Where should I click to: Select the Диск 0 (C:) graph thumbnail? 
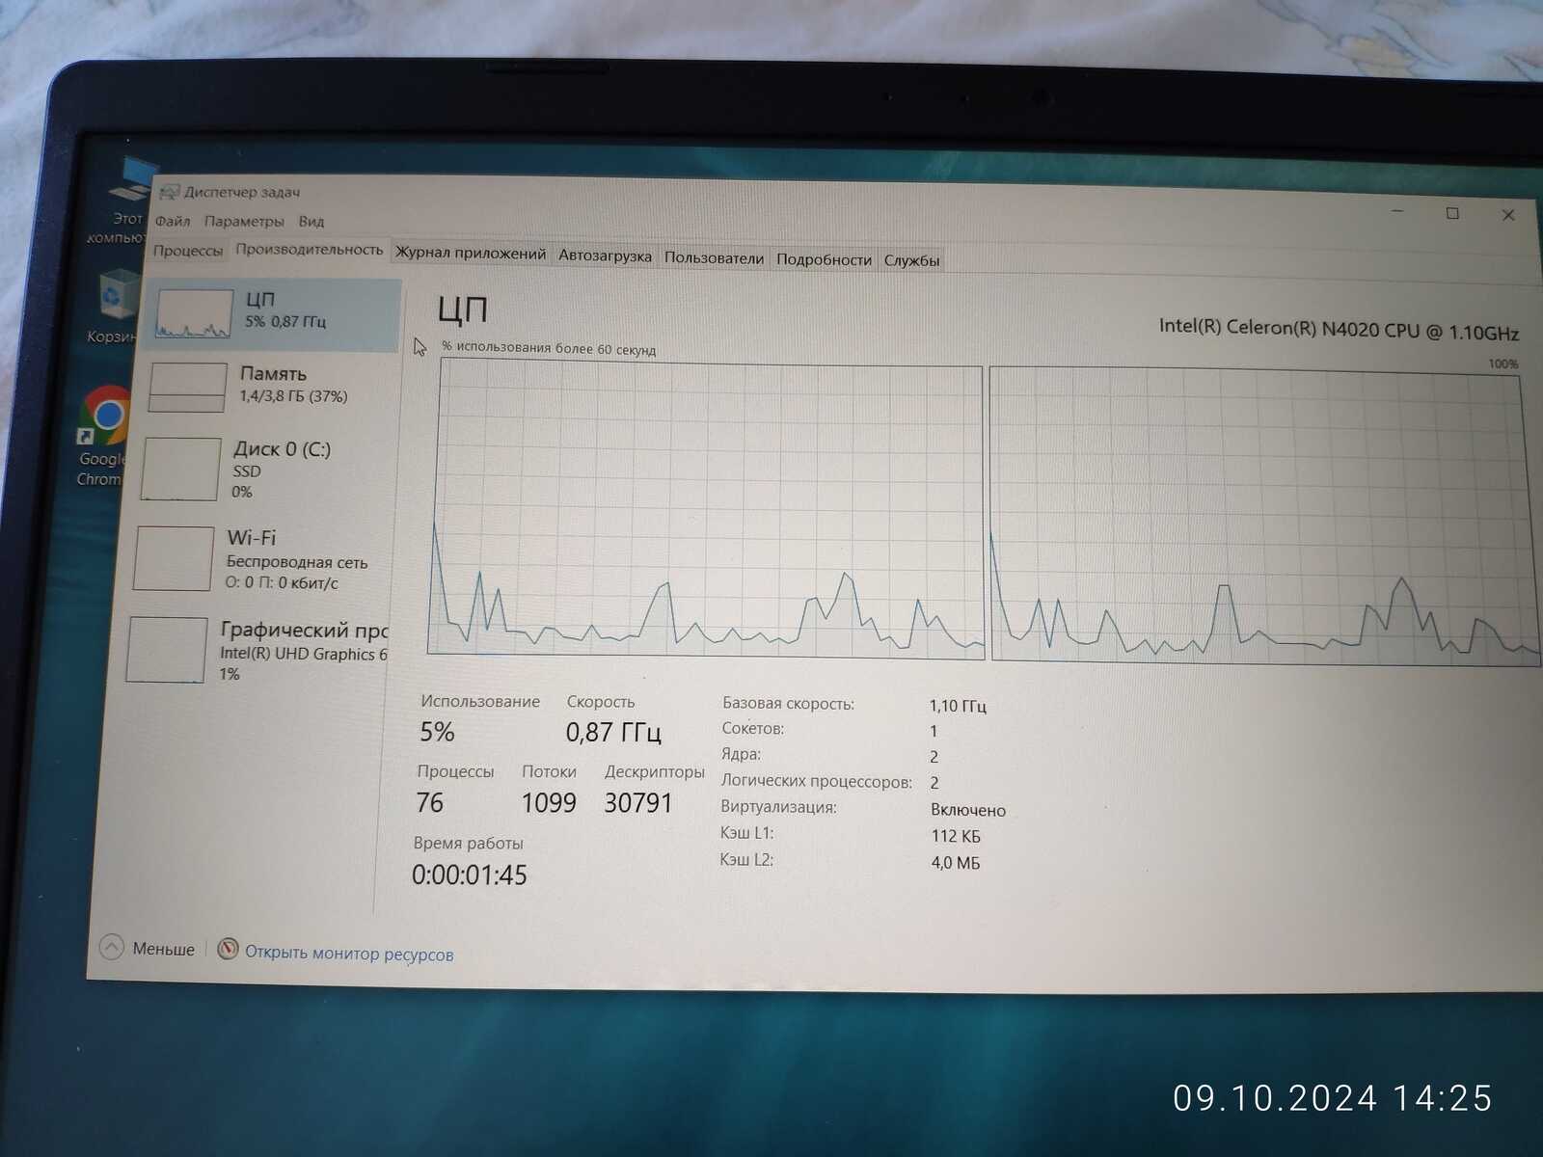pos(180,469)
